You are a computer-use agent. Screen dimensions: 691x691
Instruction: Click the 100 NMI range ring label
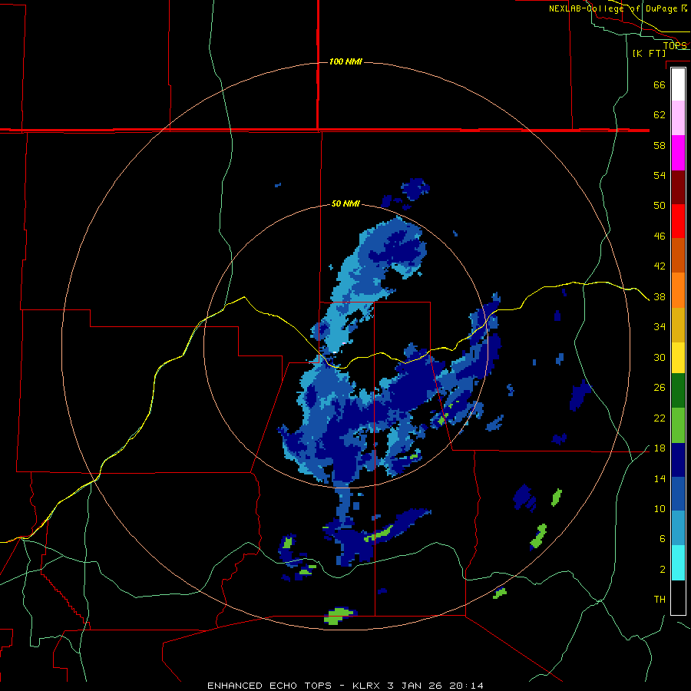tap(345, 61)
